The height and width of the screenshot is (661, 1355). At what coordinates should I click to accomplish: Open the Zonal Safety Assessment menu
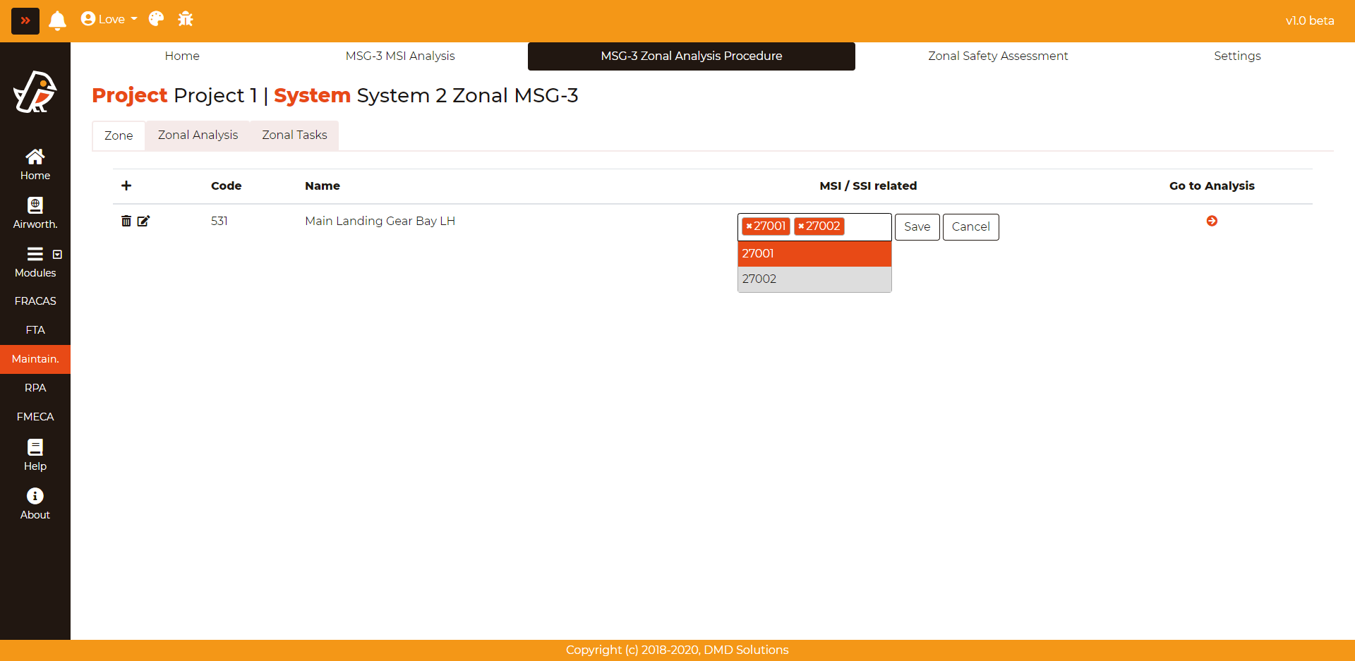click(x=997, y=56)
